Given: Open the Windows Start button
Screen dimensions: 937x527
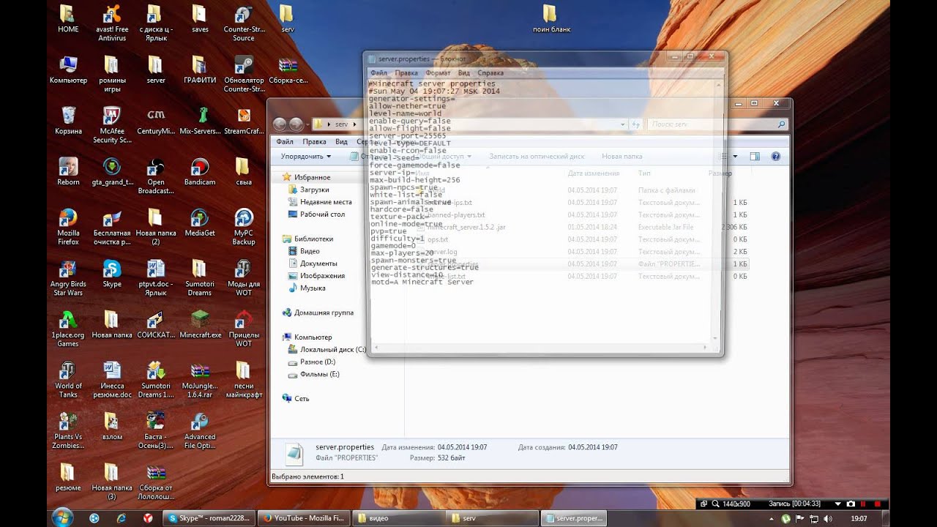Looking at the screenshot, I should tap(64, 517).
